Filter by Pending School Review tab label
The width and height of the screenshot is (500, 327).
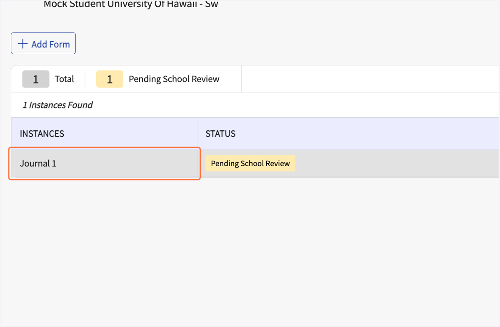coord(174,79)
